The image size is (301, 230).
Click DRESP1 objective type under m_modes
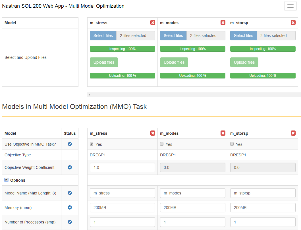(168, 155)
